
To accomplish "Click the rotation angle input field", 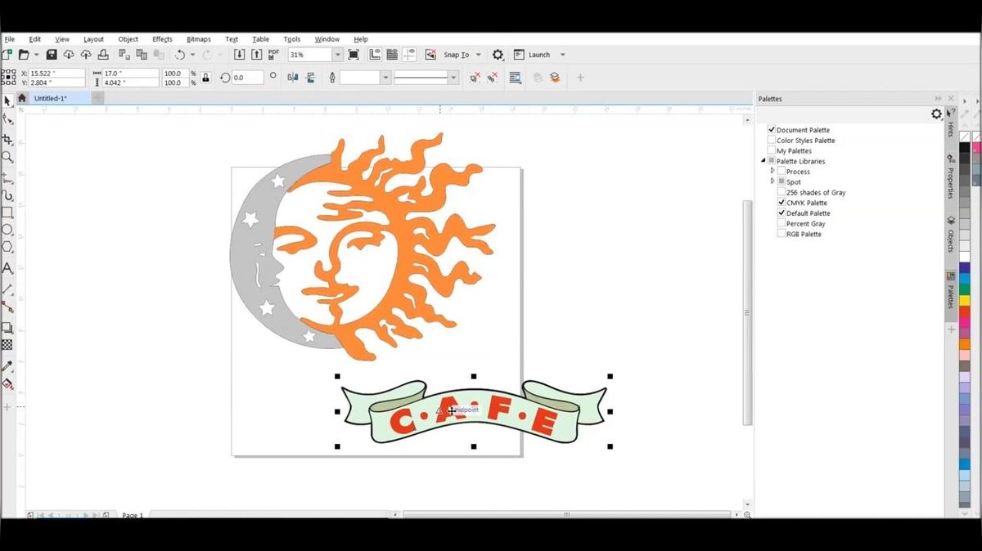I will tap(247, 78).
